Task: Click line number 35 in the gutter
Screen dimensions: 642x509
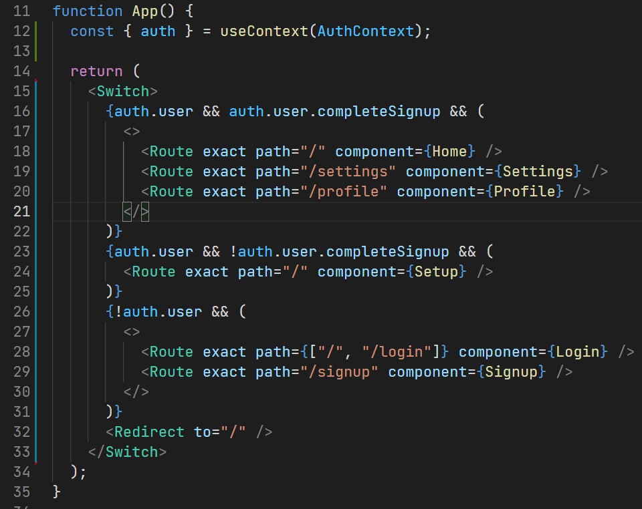Action: (x=21, y=492)
